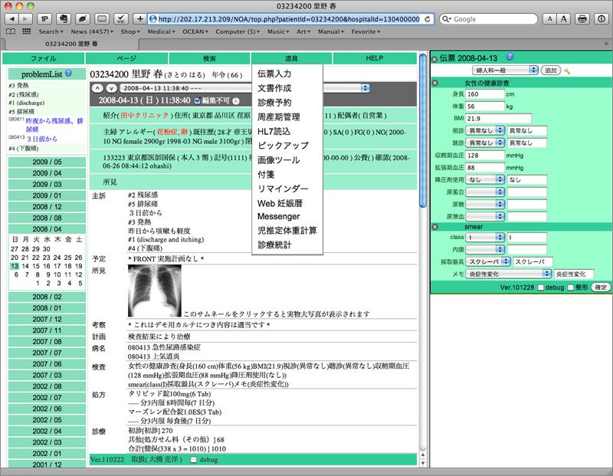Open the 尿糖 dropdown
Viewport: 613px width, 476px height.
click(x=485, y=204)
